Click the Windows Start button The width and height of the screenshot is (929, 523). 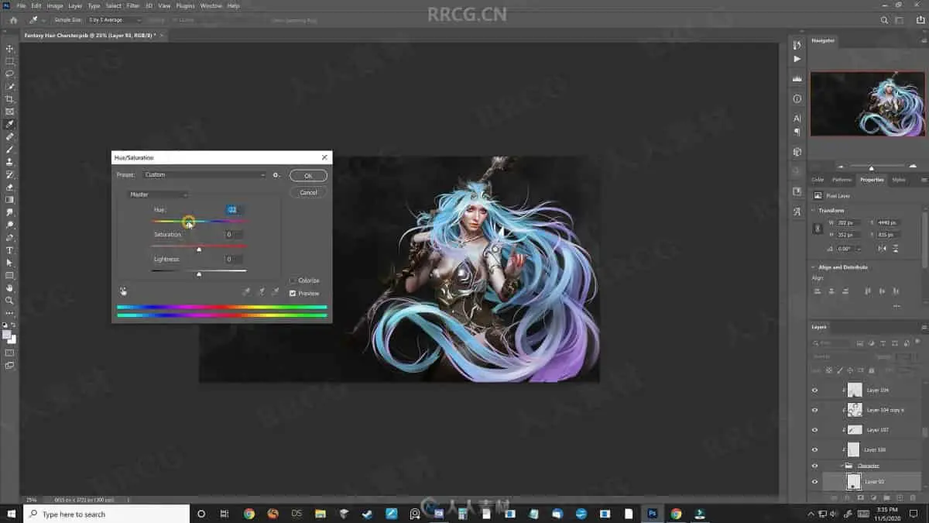11,514
